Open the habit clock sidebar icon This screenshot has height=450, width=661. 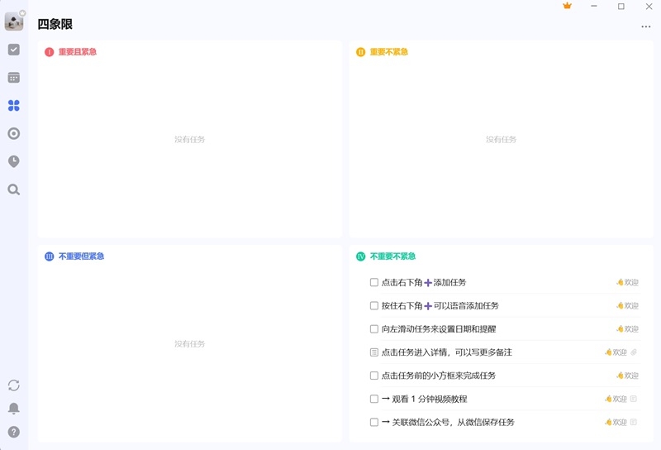14,161
